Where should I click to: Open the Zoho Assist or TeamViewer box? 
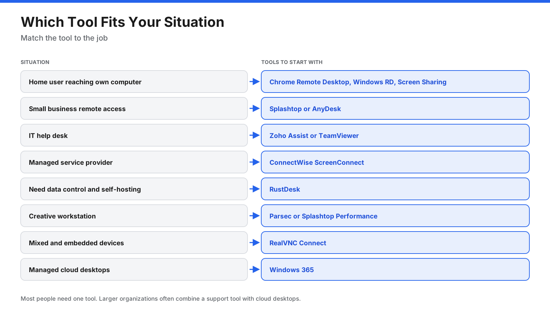coord(395,135)
